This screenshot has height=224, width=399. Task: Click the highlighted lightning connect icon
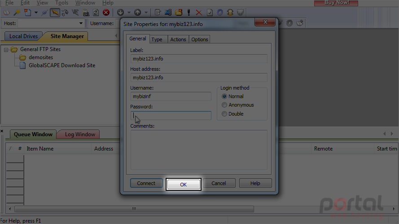click(55, 12)
